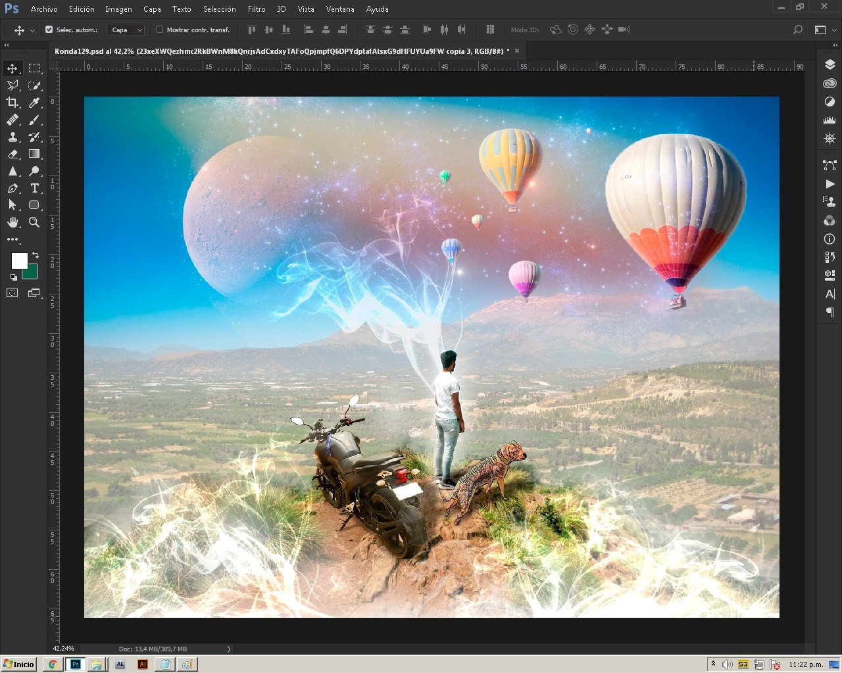Click the foreground white color swatch
Image resolution: width=842 pixels, height=673 pixels.
coord(18,260)
